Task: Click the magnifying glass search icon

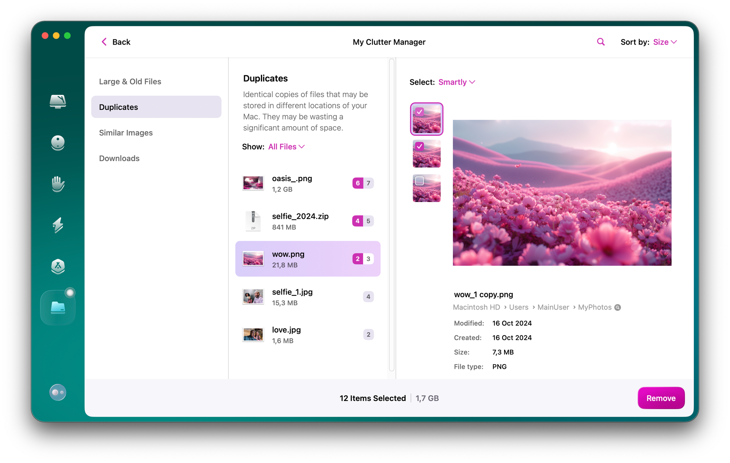Action: (x=600, y=42)
